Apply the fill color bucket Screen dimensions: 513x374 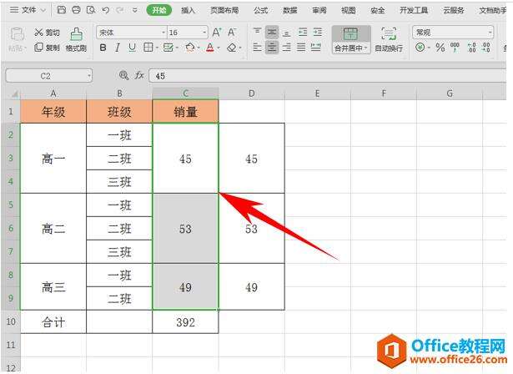point(189,48)
